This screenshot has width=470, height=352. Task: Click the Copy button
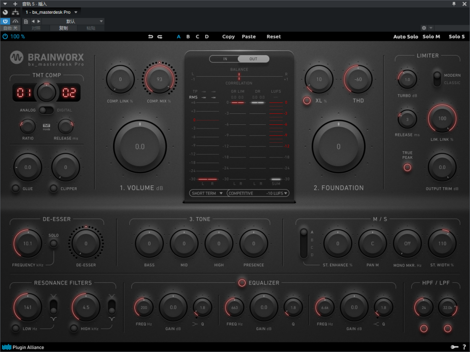point(229,37)
